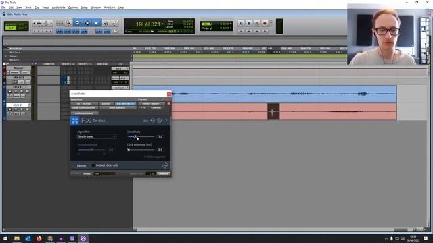Open the multi-input mode dropdown
Screen dimensions: 433x243
click(84, 113)
